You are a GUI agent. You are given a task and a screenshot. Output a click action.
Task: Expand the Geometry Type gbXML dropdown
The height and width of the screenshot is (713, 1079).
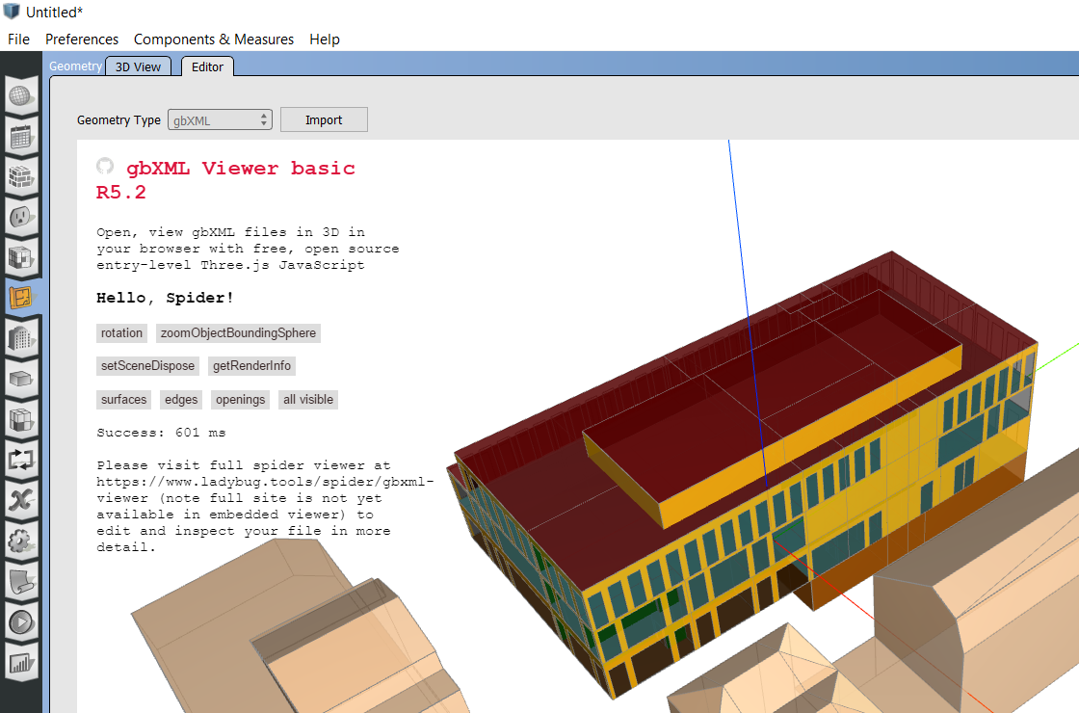tap(220, 119)
